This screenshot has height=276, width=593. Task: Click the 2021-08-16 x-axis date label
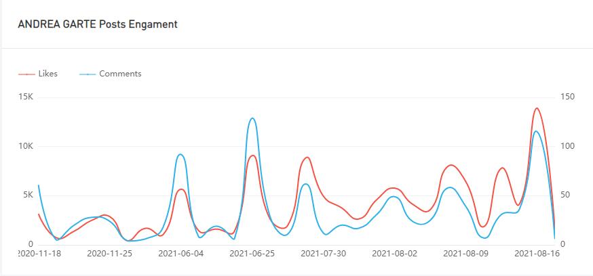click(535, 254)
